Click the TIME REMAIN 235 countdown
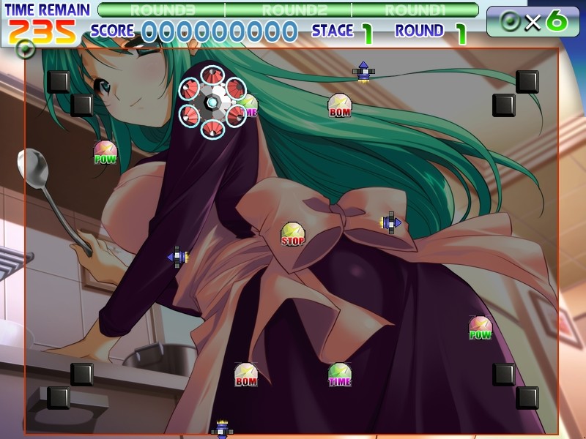Image resolution: width=586 pixels, height=439 pixels. 42,31
